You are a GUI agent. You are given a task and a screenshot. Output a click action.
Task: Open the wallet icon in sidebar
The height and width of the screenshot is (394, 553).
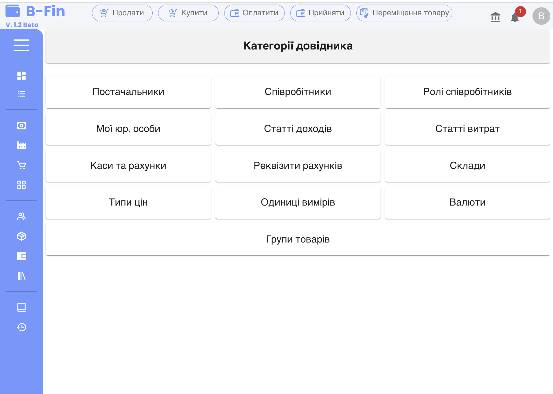(x=21, y=256)
